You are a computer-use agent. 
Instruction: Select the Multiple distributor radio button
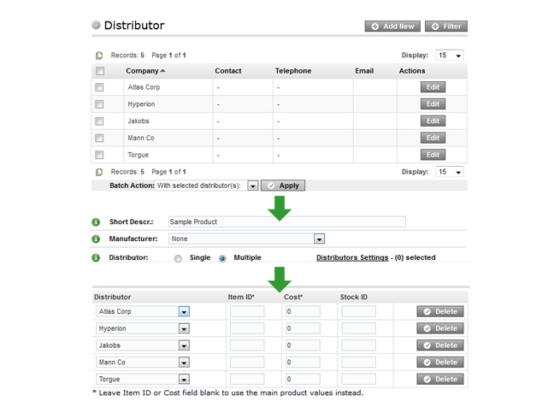tap(222, 258)
